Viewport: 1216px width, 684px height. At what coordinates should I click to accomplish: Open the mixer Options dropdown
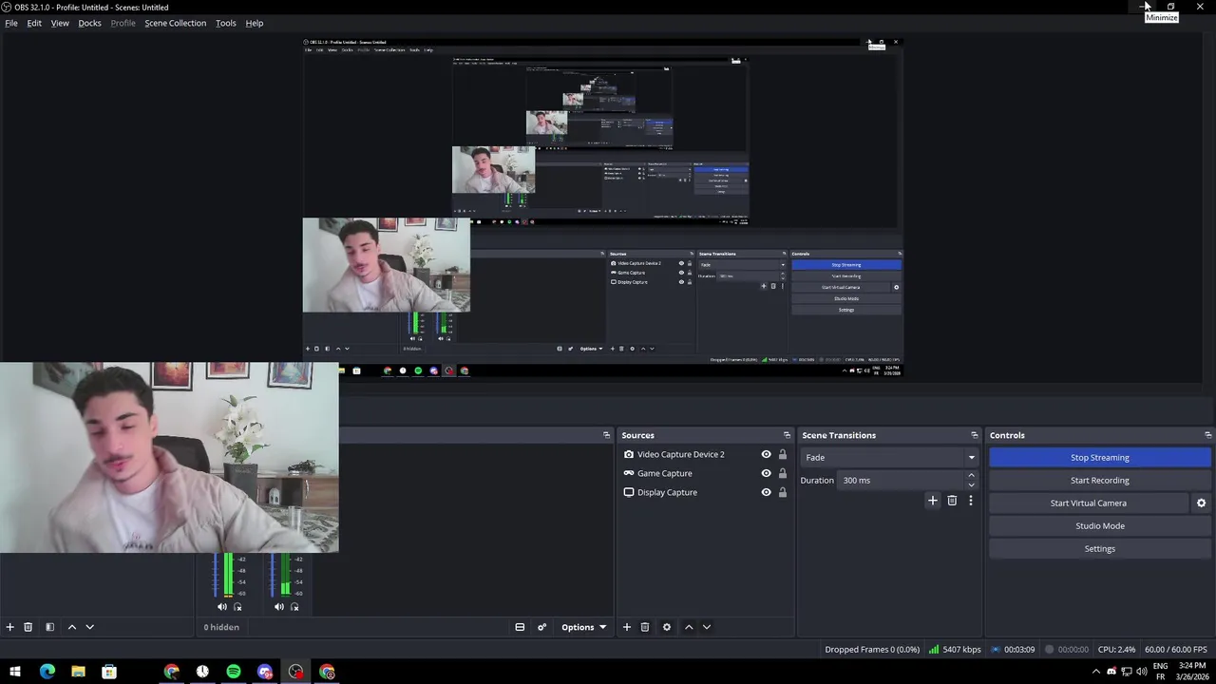click(583, 627)
